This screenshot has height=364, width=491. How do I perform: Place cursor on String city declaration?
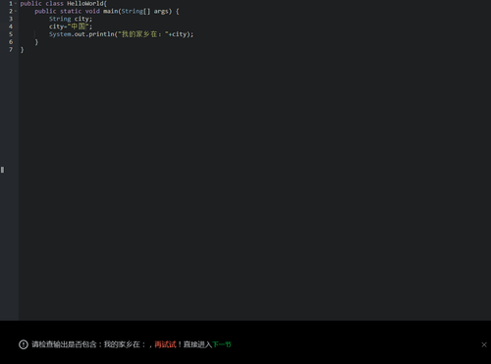pyautogui.click(x=71, y=19)
